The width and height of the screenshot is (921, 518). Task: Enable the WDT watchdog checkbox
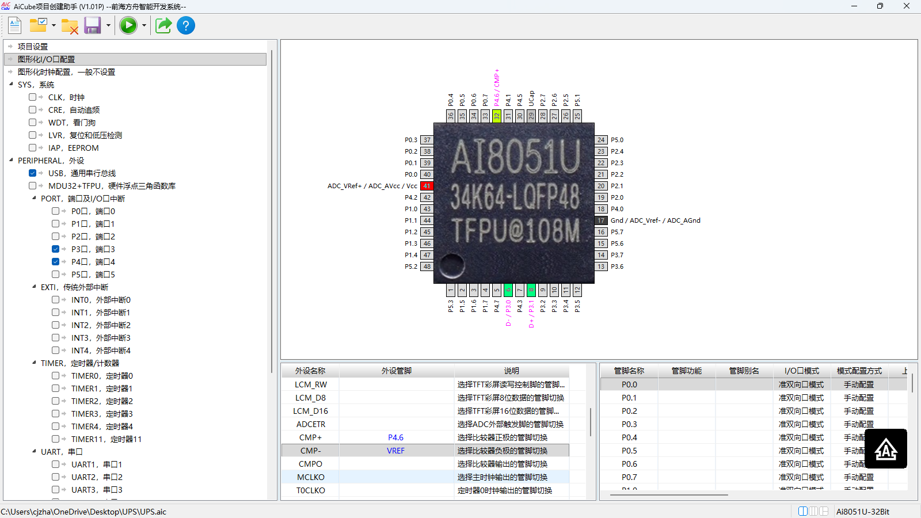[33, 123]
